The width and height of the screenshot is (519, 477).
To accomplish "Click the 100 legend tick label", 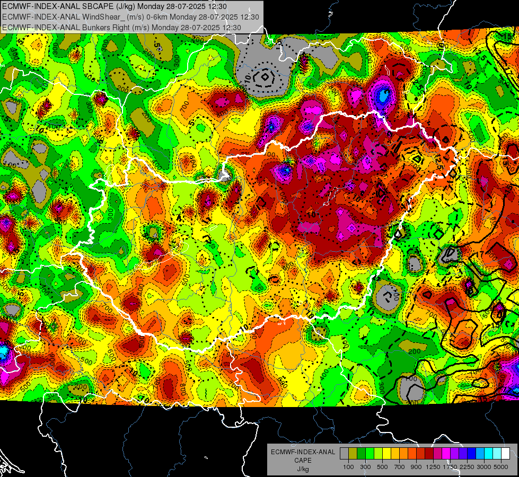I will point(348,467).
